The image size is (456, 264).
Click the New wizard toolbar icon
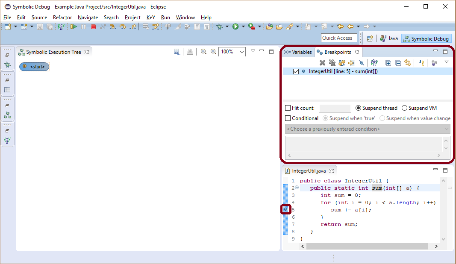pyautogui.click(x=8, y=27)
